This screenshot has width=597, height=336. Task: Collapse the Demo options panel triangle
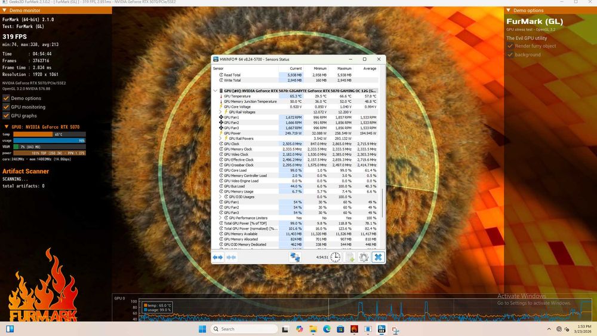click(x=508, y=10)
